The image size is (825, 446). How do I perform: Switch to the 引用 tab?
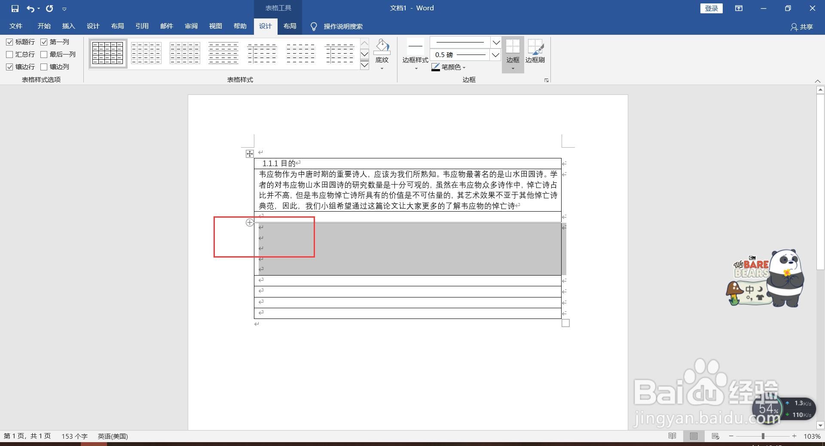(x=142, y=26)
